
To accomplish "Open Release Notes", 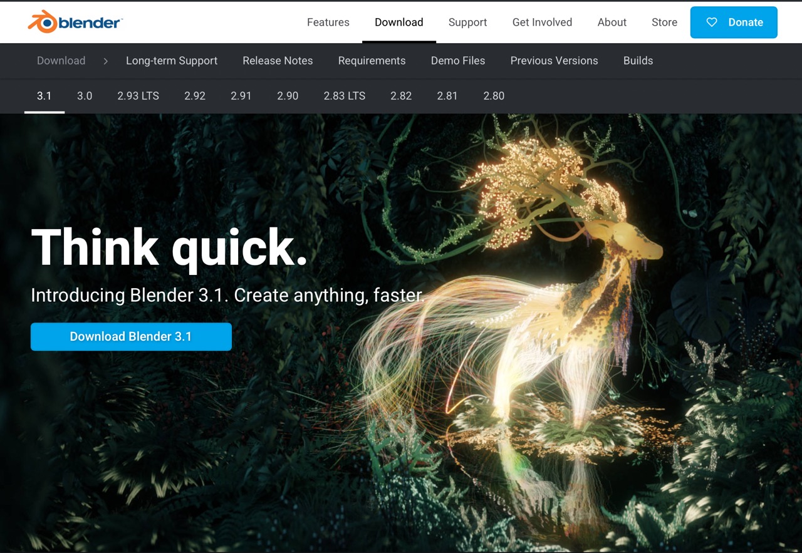I will coord(278,61).
